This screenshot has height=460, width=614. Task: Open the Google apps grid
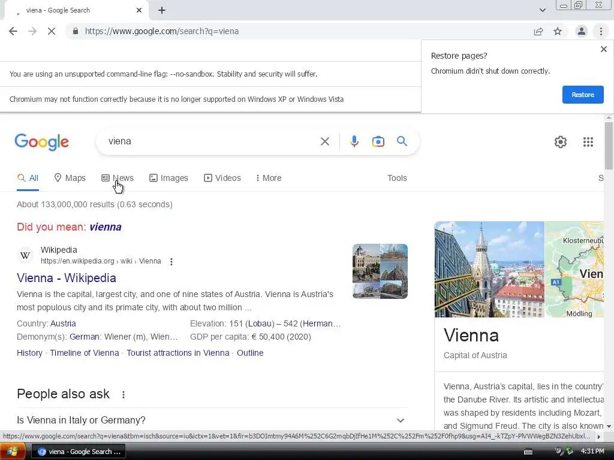pyautogui.click(x=588, y=141)
